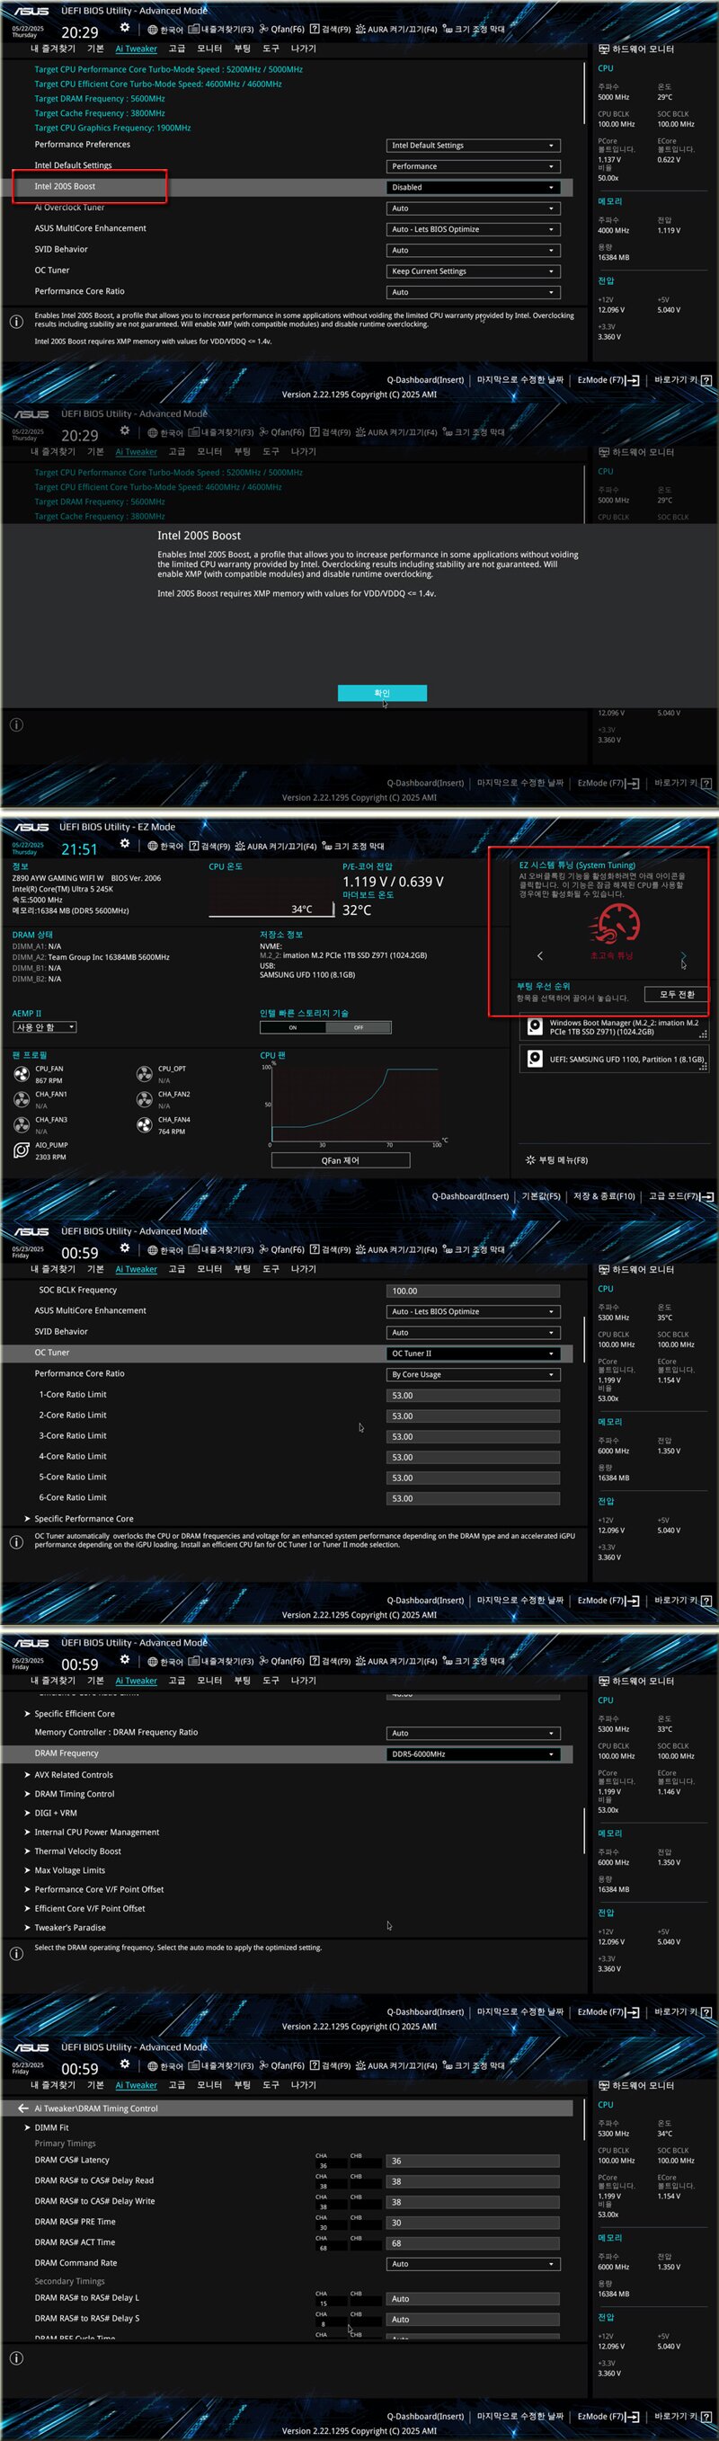Viewport: 719px width, 2441px height.
Task: Click the right arrow in EZ System Tuning
Action: 683,955
